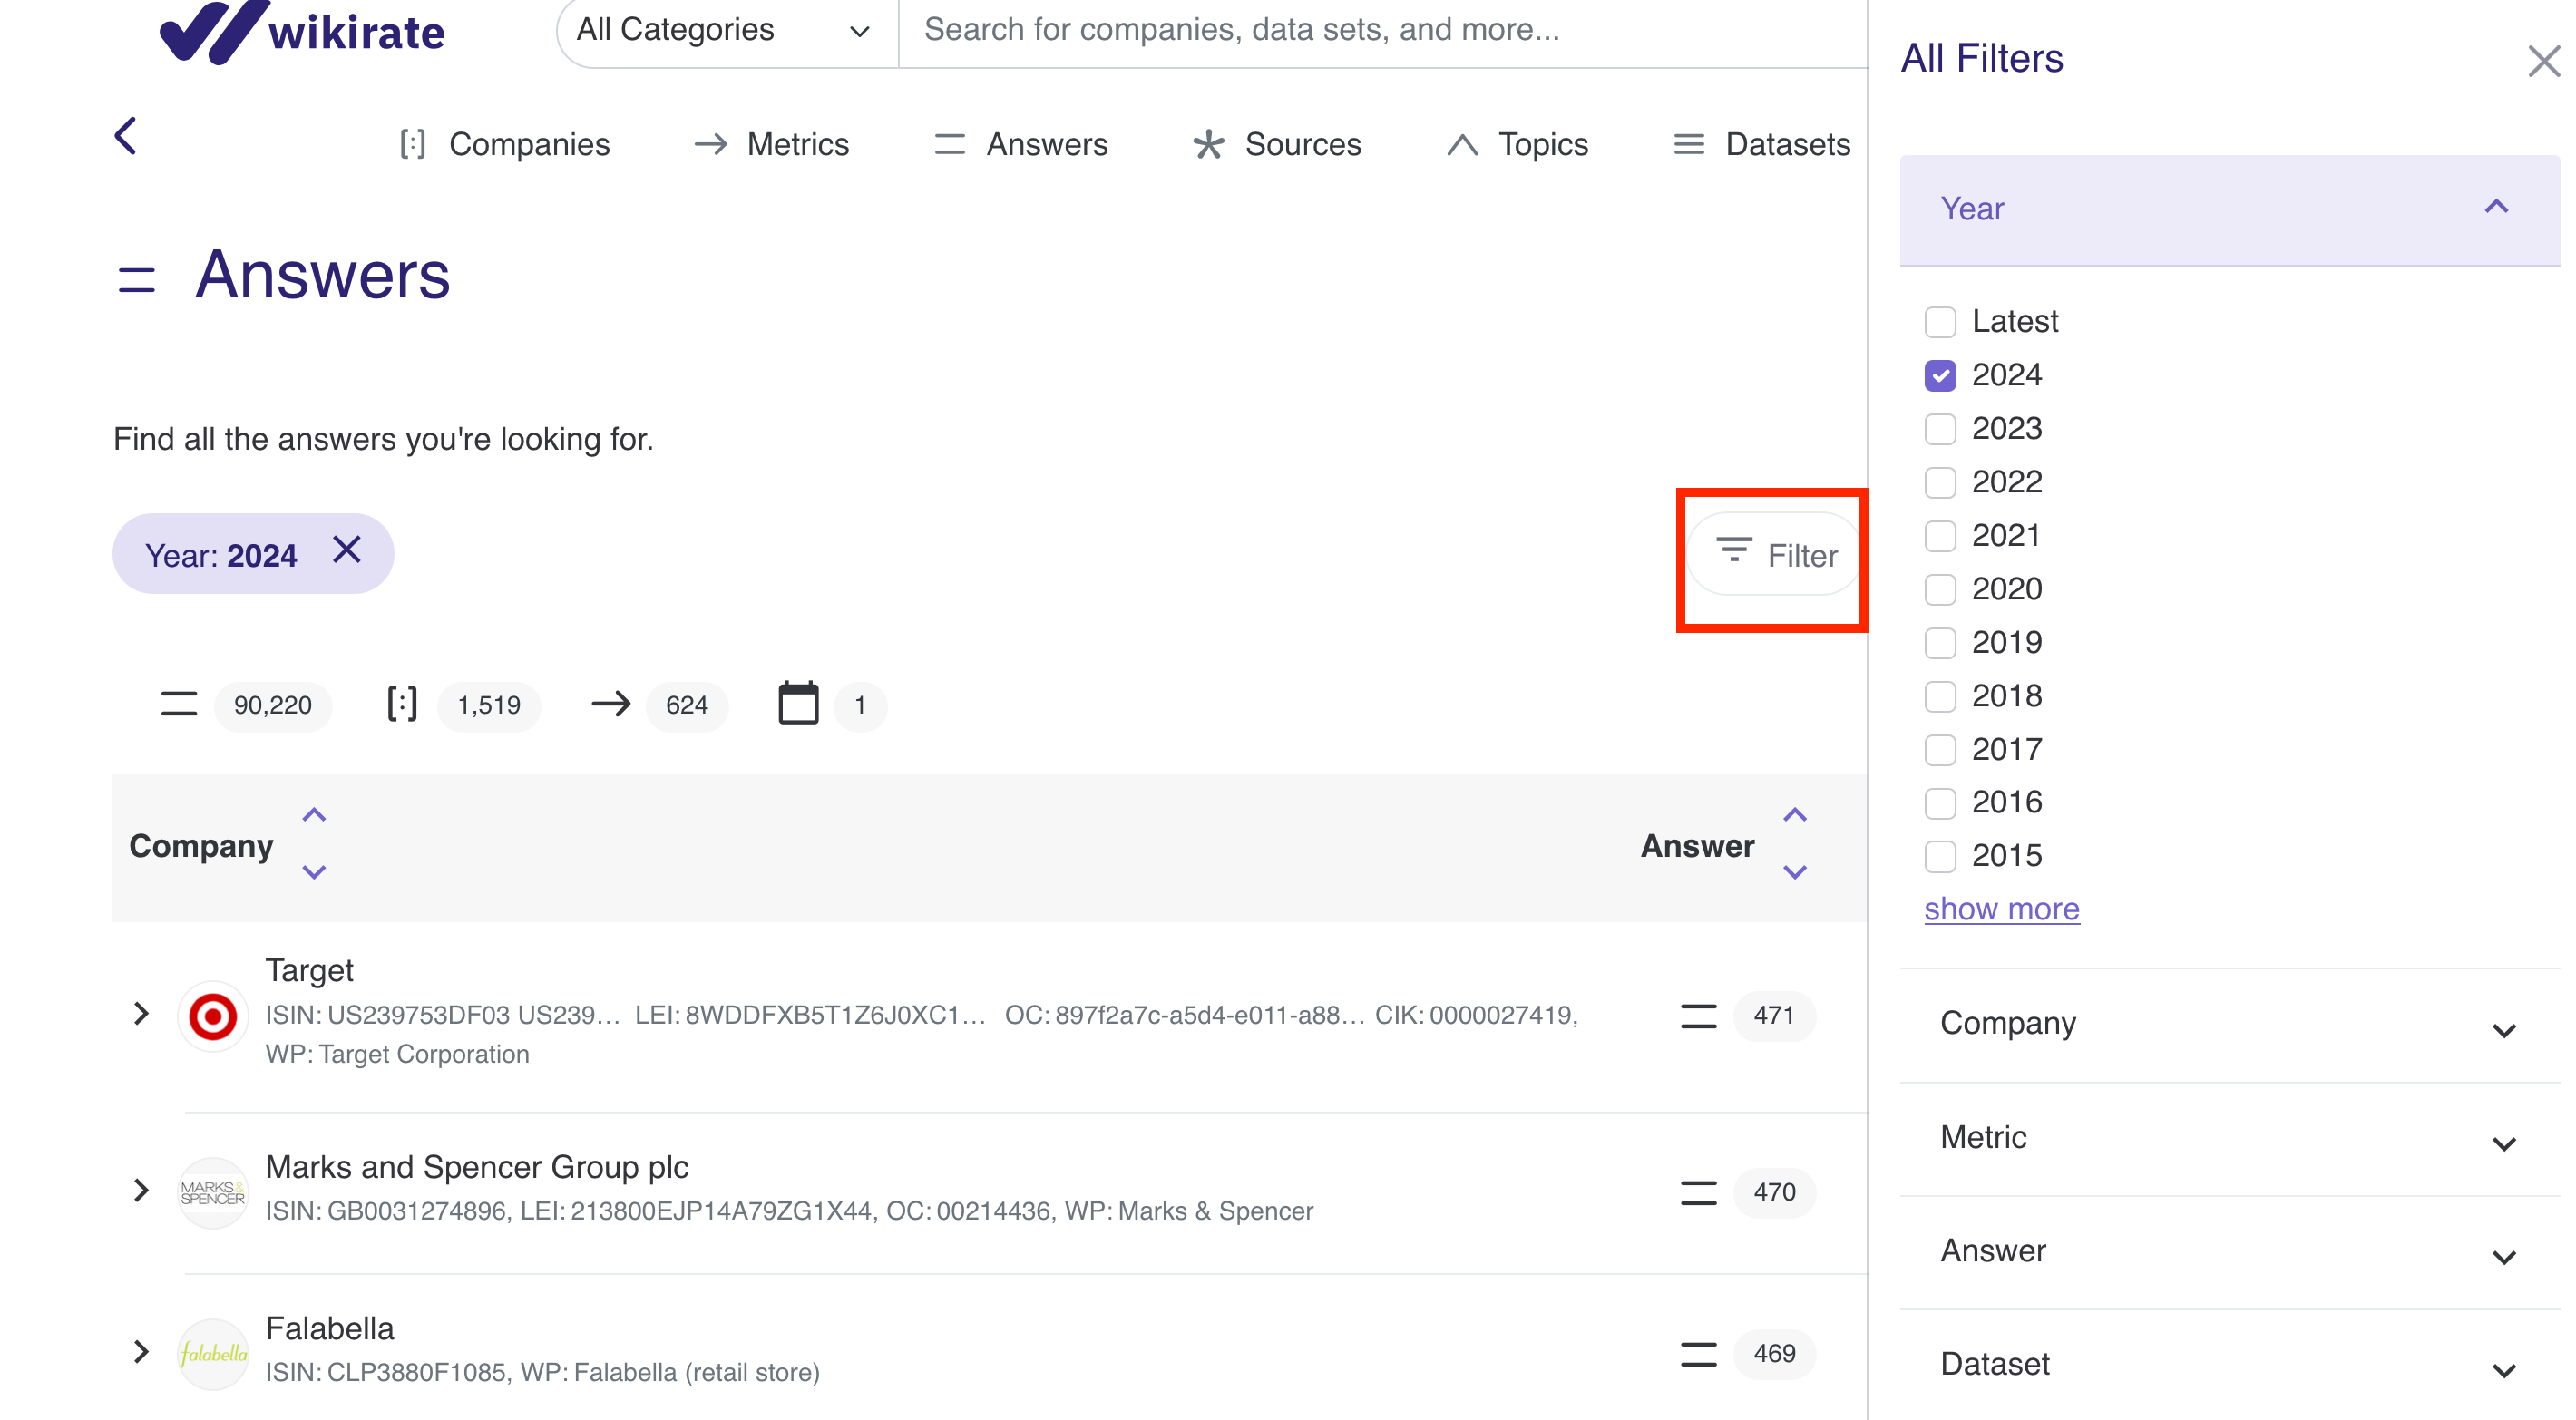Open the Companies tab

point(505,144)
